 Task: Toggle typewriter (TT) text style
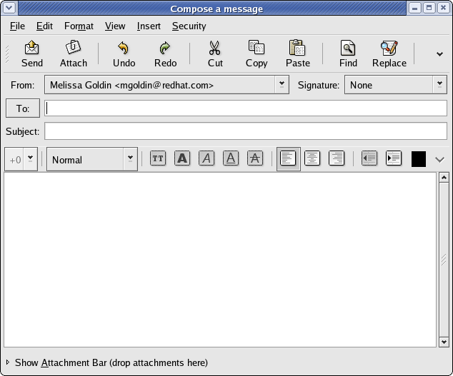[x=158, y=159]
